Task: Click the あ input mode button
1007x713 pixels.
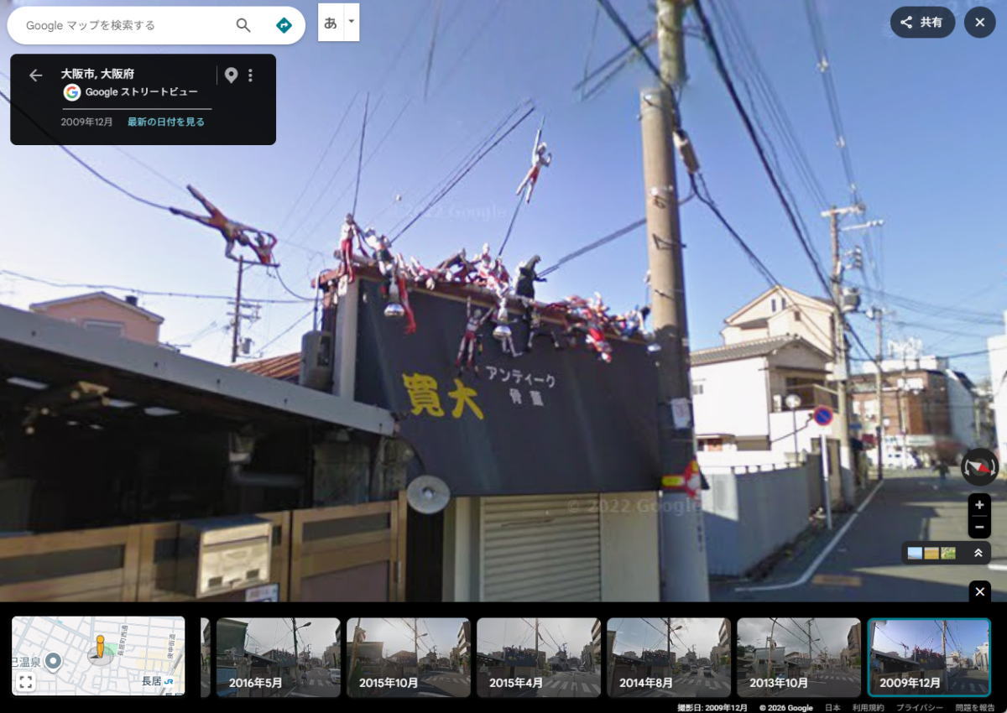Action: (331, 23)
